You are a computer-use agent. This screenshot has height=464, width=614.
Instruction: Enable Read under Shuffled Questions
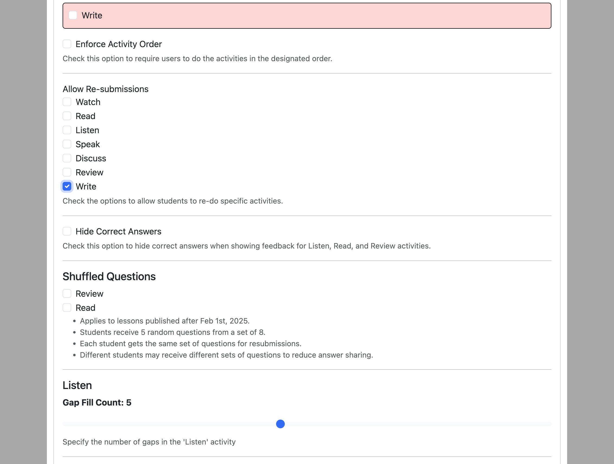pyautogui.click(x=67, y=308)
